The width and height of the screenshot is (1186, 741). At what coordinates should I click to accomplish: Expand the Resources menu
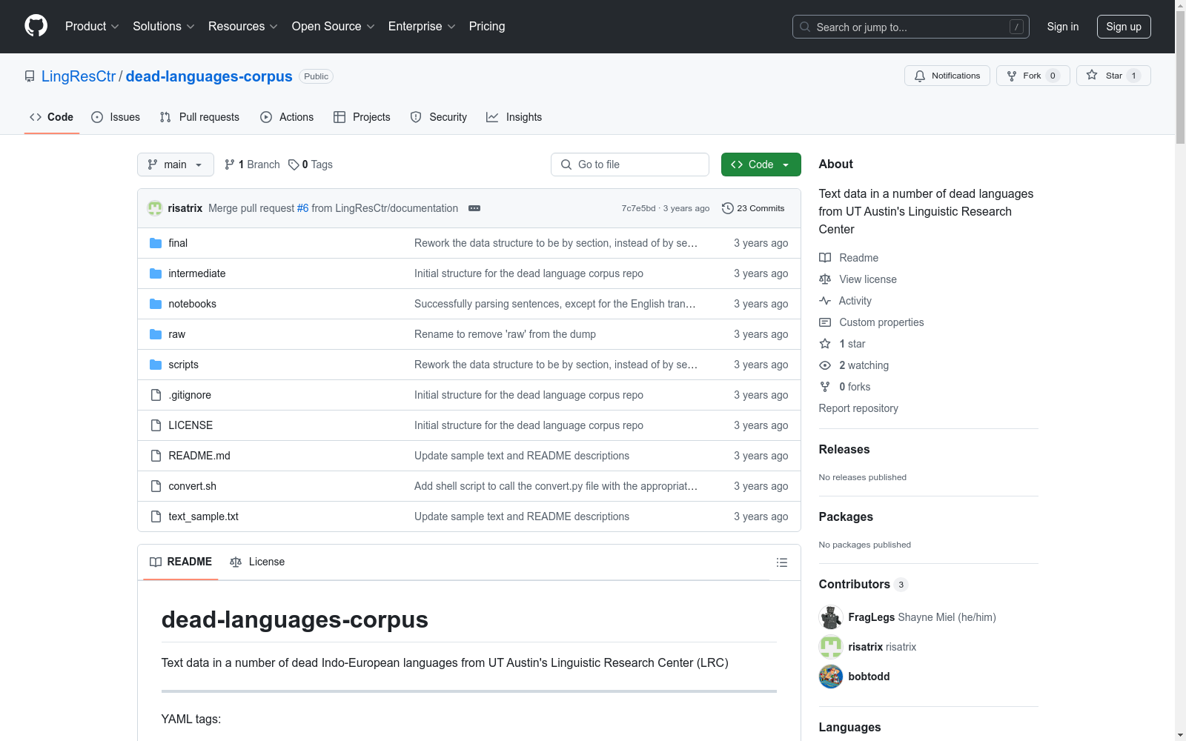click(x=243, y=26)
